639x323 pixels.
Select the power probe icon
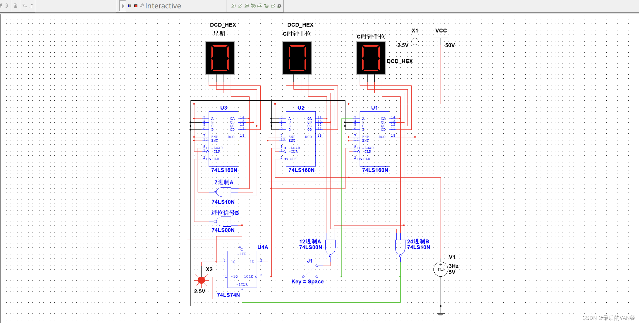pyautogui.click(x=247, y=6)
